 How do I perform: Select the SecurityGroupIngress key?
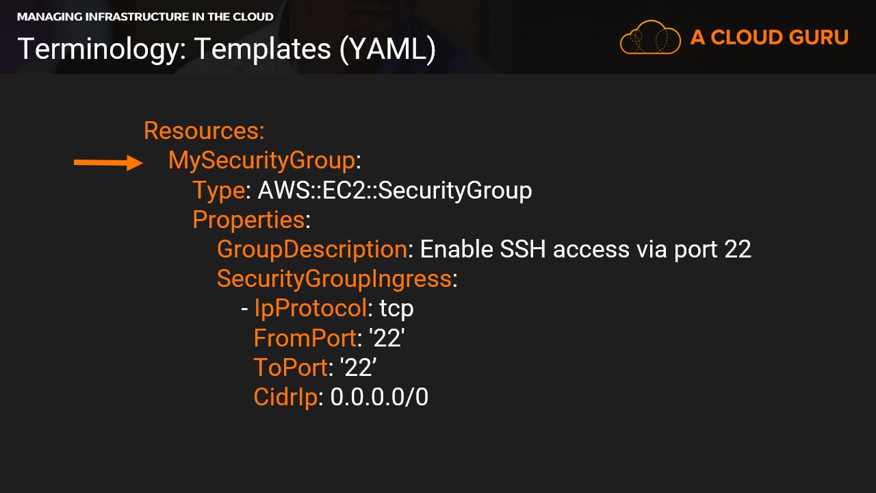[x=334, y=279]
